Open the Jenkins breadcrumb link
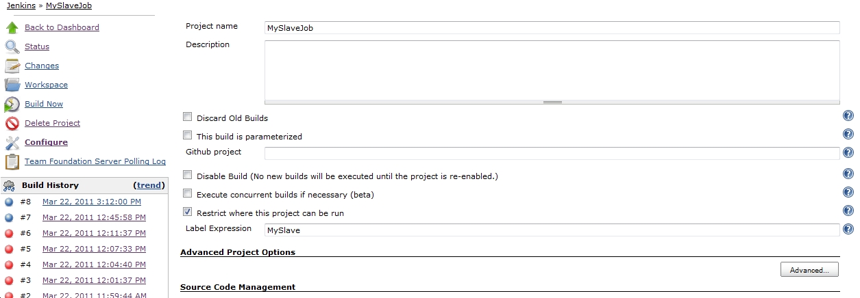This screenshot has width=860, height=298. (21, 5)
